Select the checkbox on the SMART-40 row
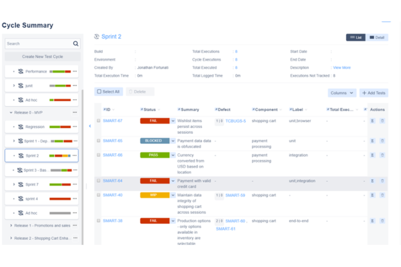401x267 pixels. [98, 195]
